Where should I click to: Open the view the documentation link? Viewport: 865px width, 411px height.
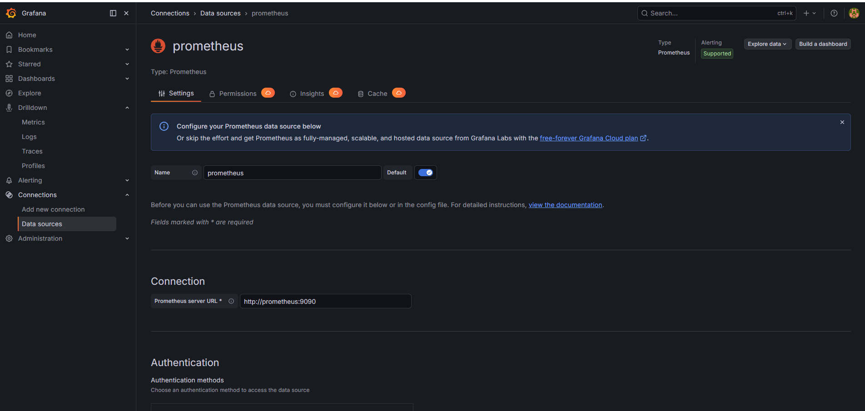[565, 205]
